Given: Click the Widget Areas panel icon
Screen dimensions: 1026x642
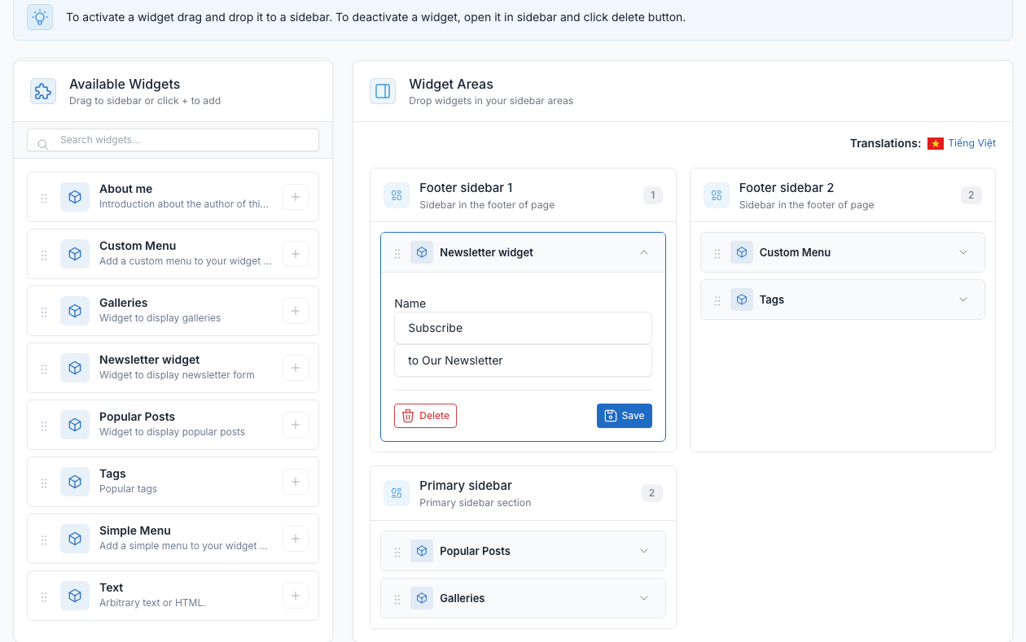Looking at the screenshot, I should point(383,91).
